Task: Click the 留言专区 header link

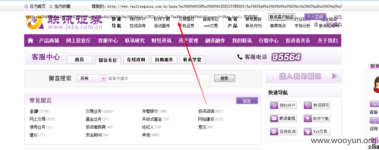Action: pyautogui.click(x=211, y=19)
